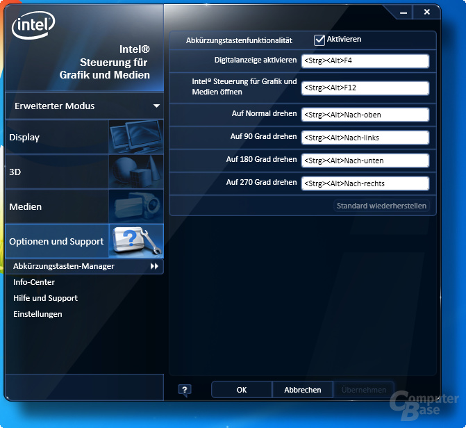Click the Abkürzungstastenfunktionalität label

pyautogui.click(x=239, y=40)
